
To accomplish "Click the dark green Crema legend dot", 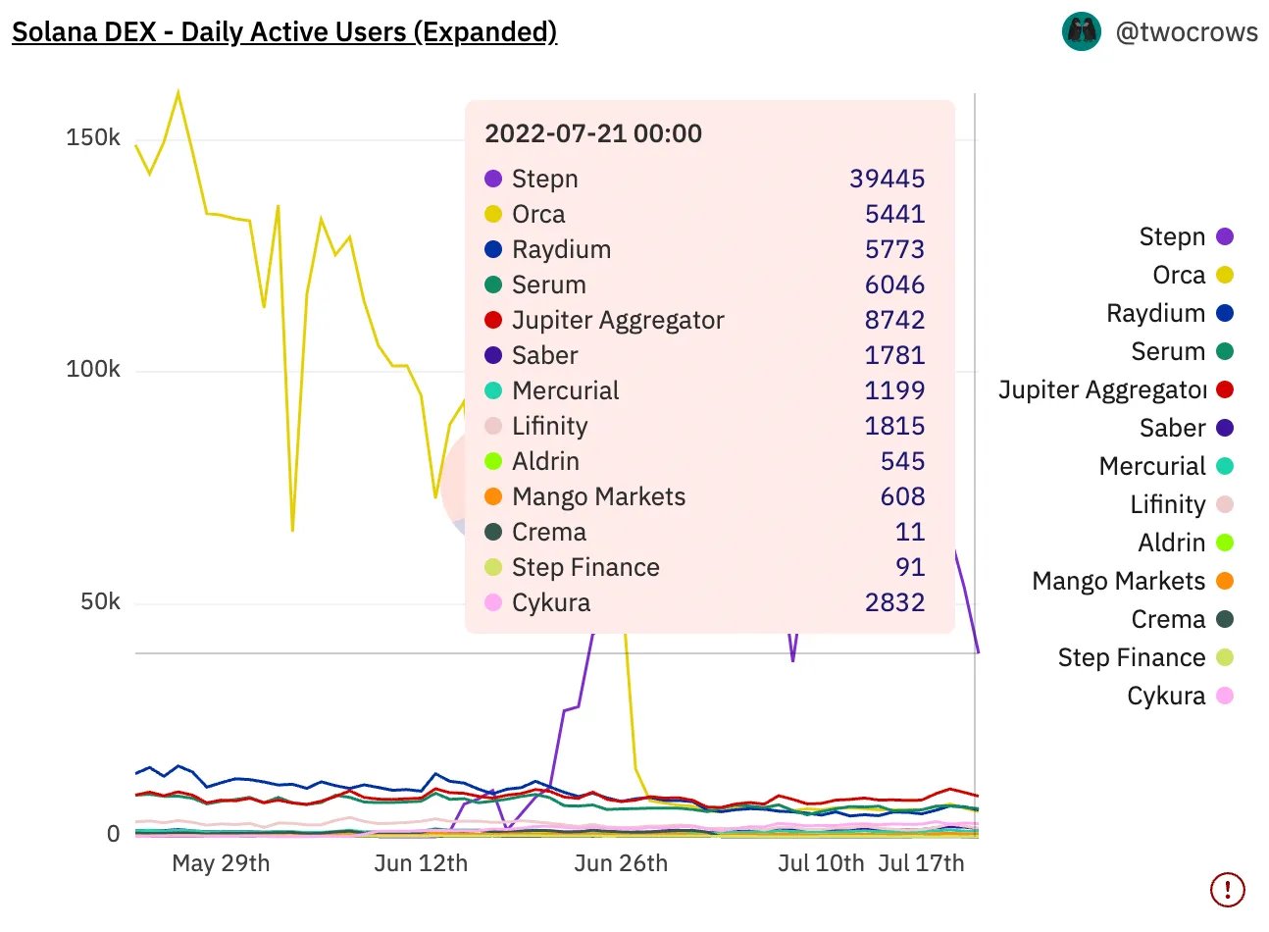I will [x=1225, y=619].
